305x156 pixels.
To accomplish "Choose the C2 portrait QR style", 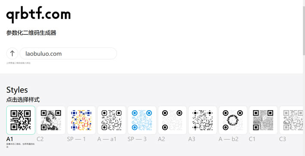I will [51, 120].
